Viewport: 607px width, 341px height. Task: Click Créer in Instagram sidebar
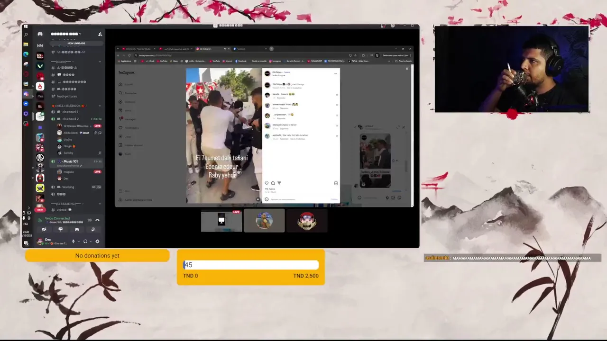[x=125, y=136]
